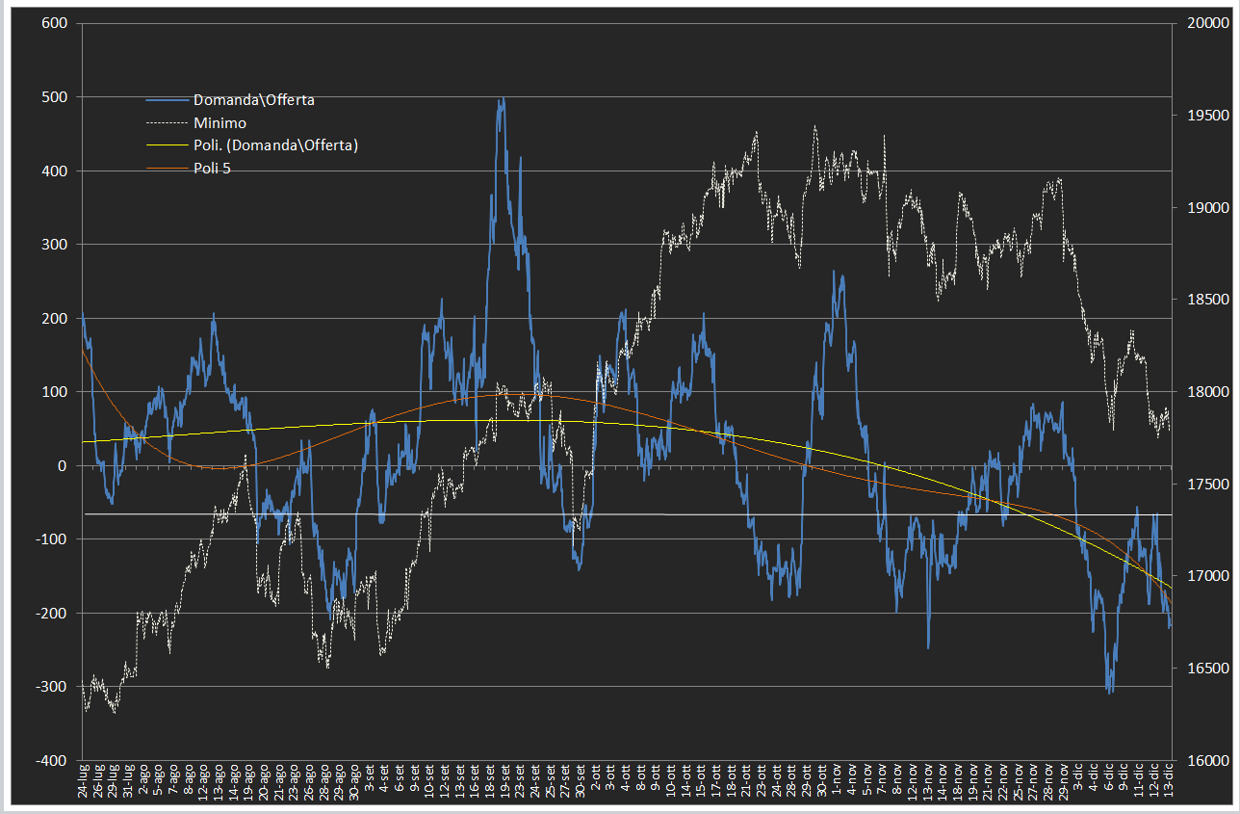Click the yellow line key beside Poli. (Domanda\Offerta)
Viewport: 1240px width, 814px height.
click(168, 146)
